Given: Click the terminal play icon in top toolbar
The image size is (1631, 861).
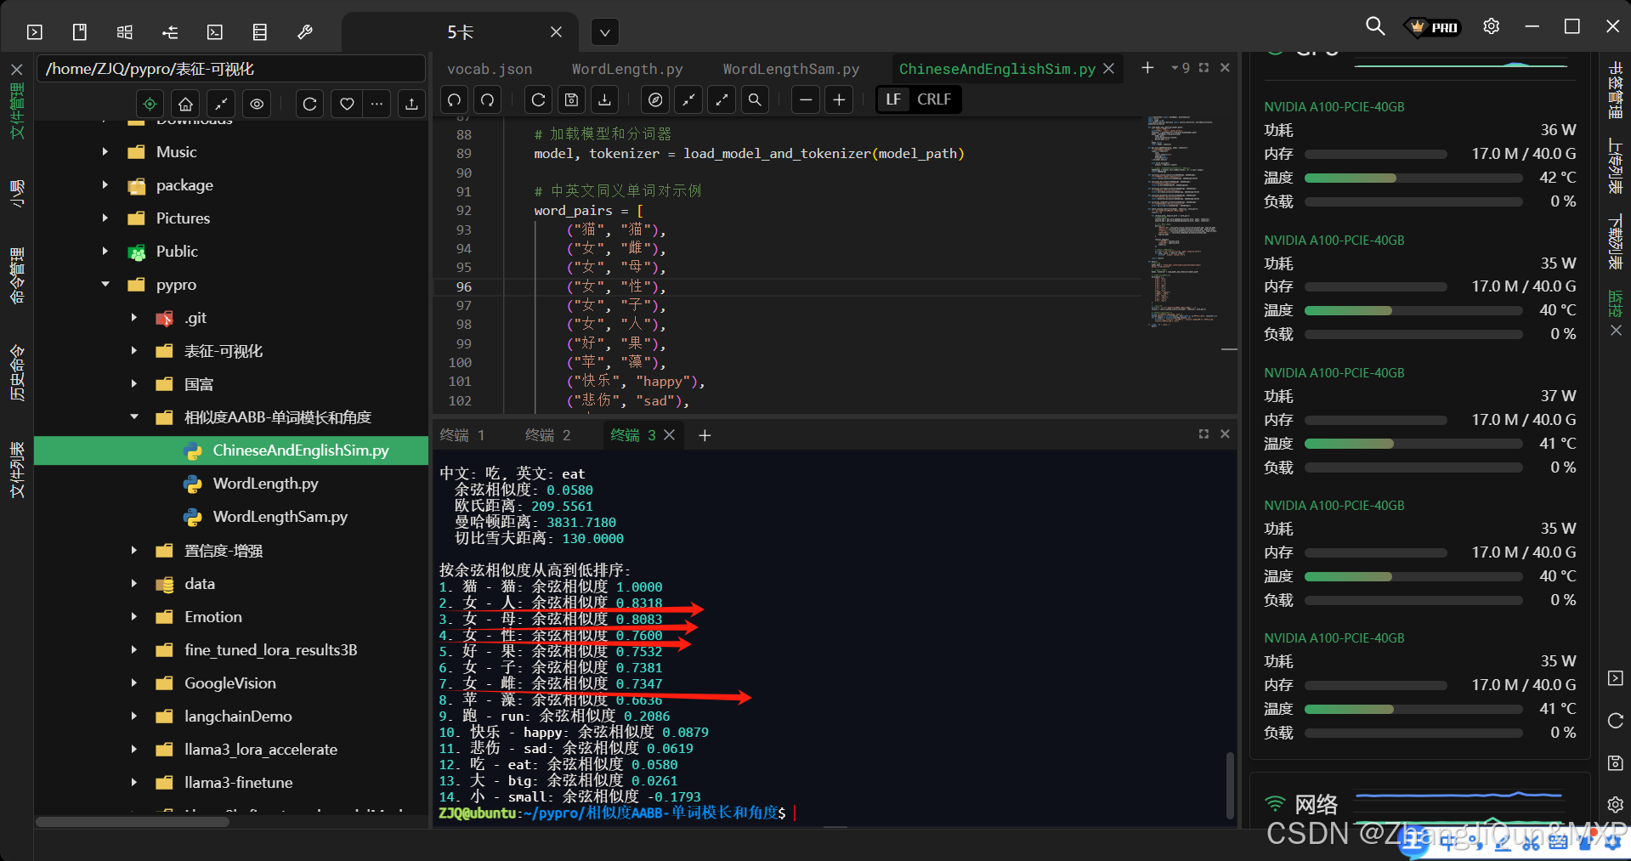Looking at the screenshot, I should (35, 32).
